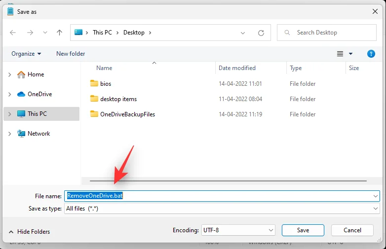This screenshot has width=386, height=249.
Task: Click the OneDriveBackupFiles folder icon
Action: point(94,114)
